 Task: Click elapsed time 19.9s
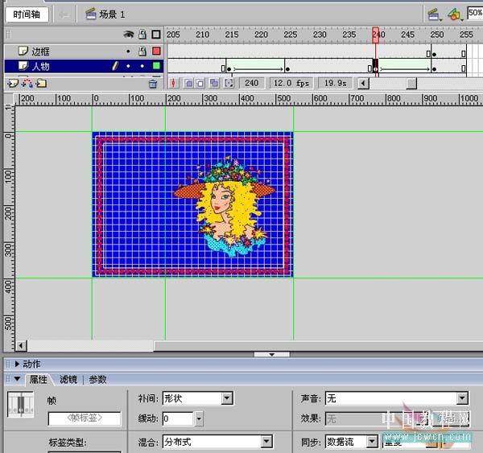point(336,83)
